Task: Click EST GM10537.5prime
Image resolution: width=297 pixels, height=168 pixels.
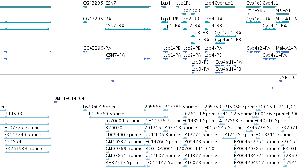Action: tap(124, 142)
